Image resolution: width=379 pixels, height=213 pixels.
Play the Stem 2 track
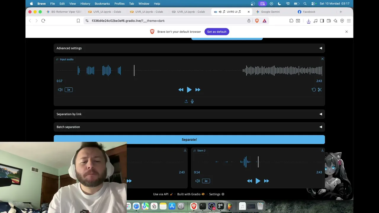[258, 181]
